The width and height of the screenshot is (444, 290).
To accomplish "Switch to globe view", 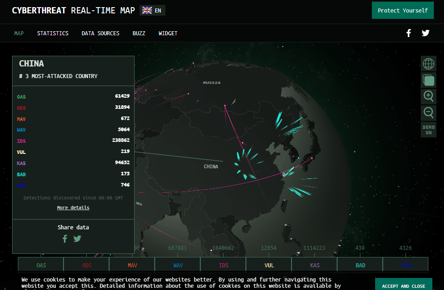I will (428, 64).
